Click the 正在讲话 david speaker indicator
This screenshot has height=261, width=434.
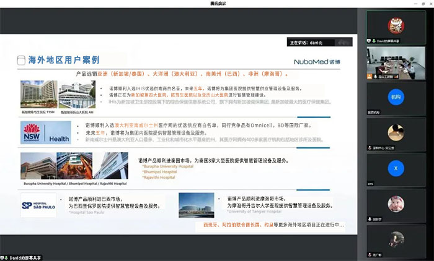point(311,42)
